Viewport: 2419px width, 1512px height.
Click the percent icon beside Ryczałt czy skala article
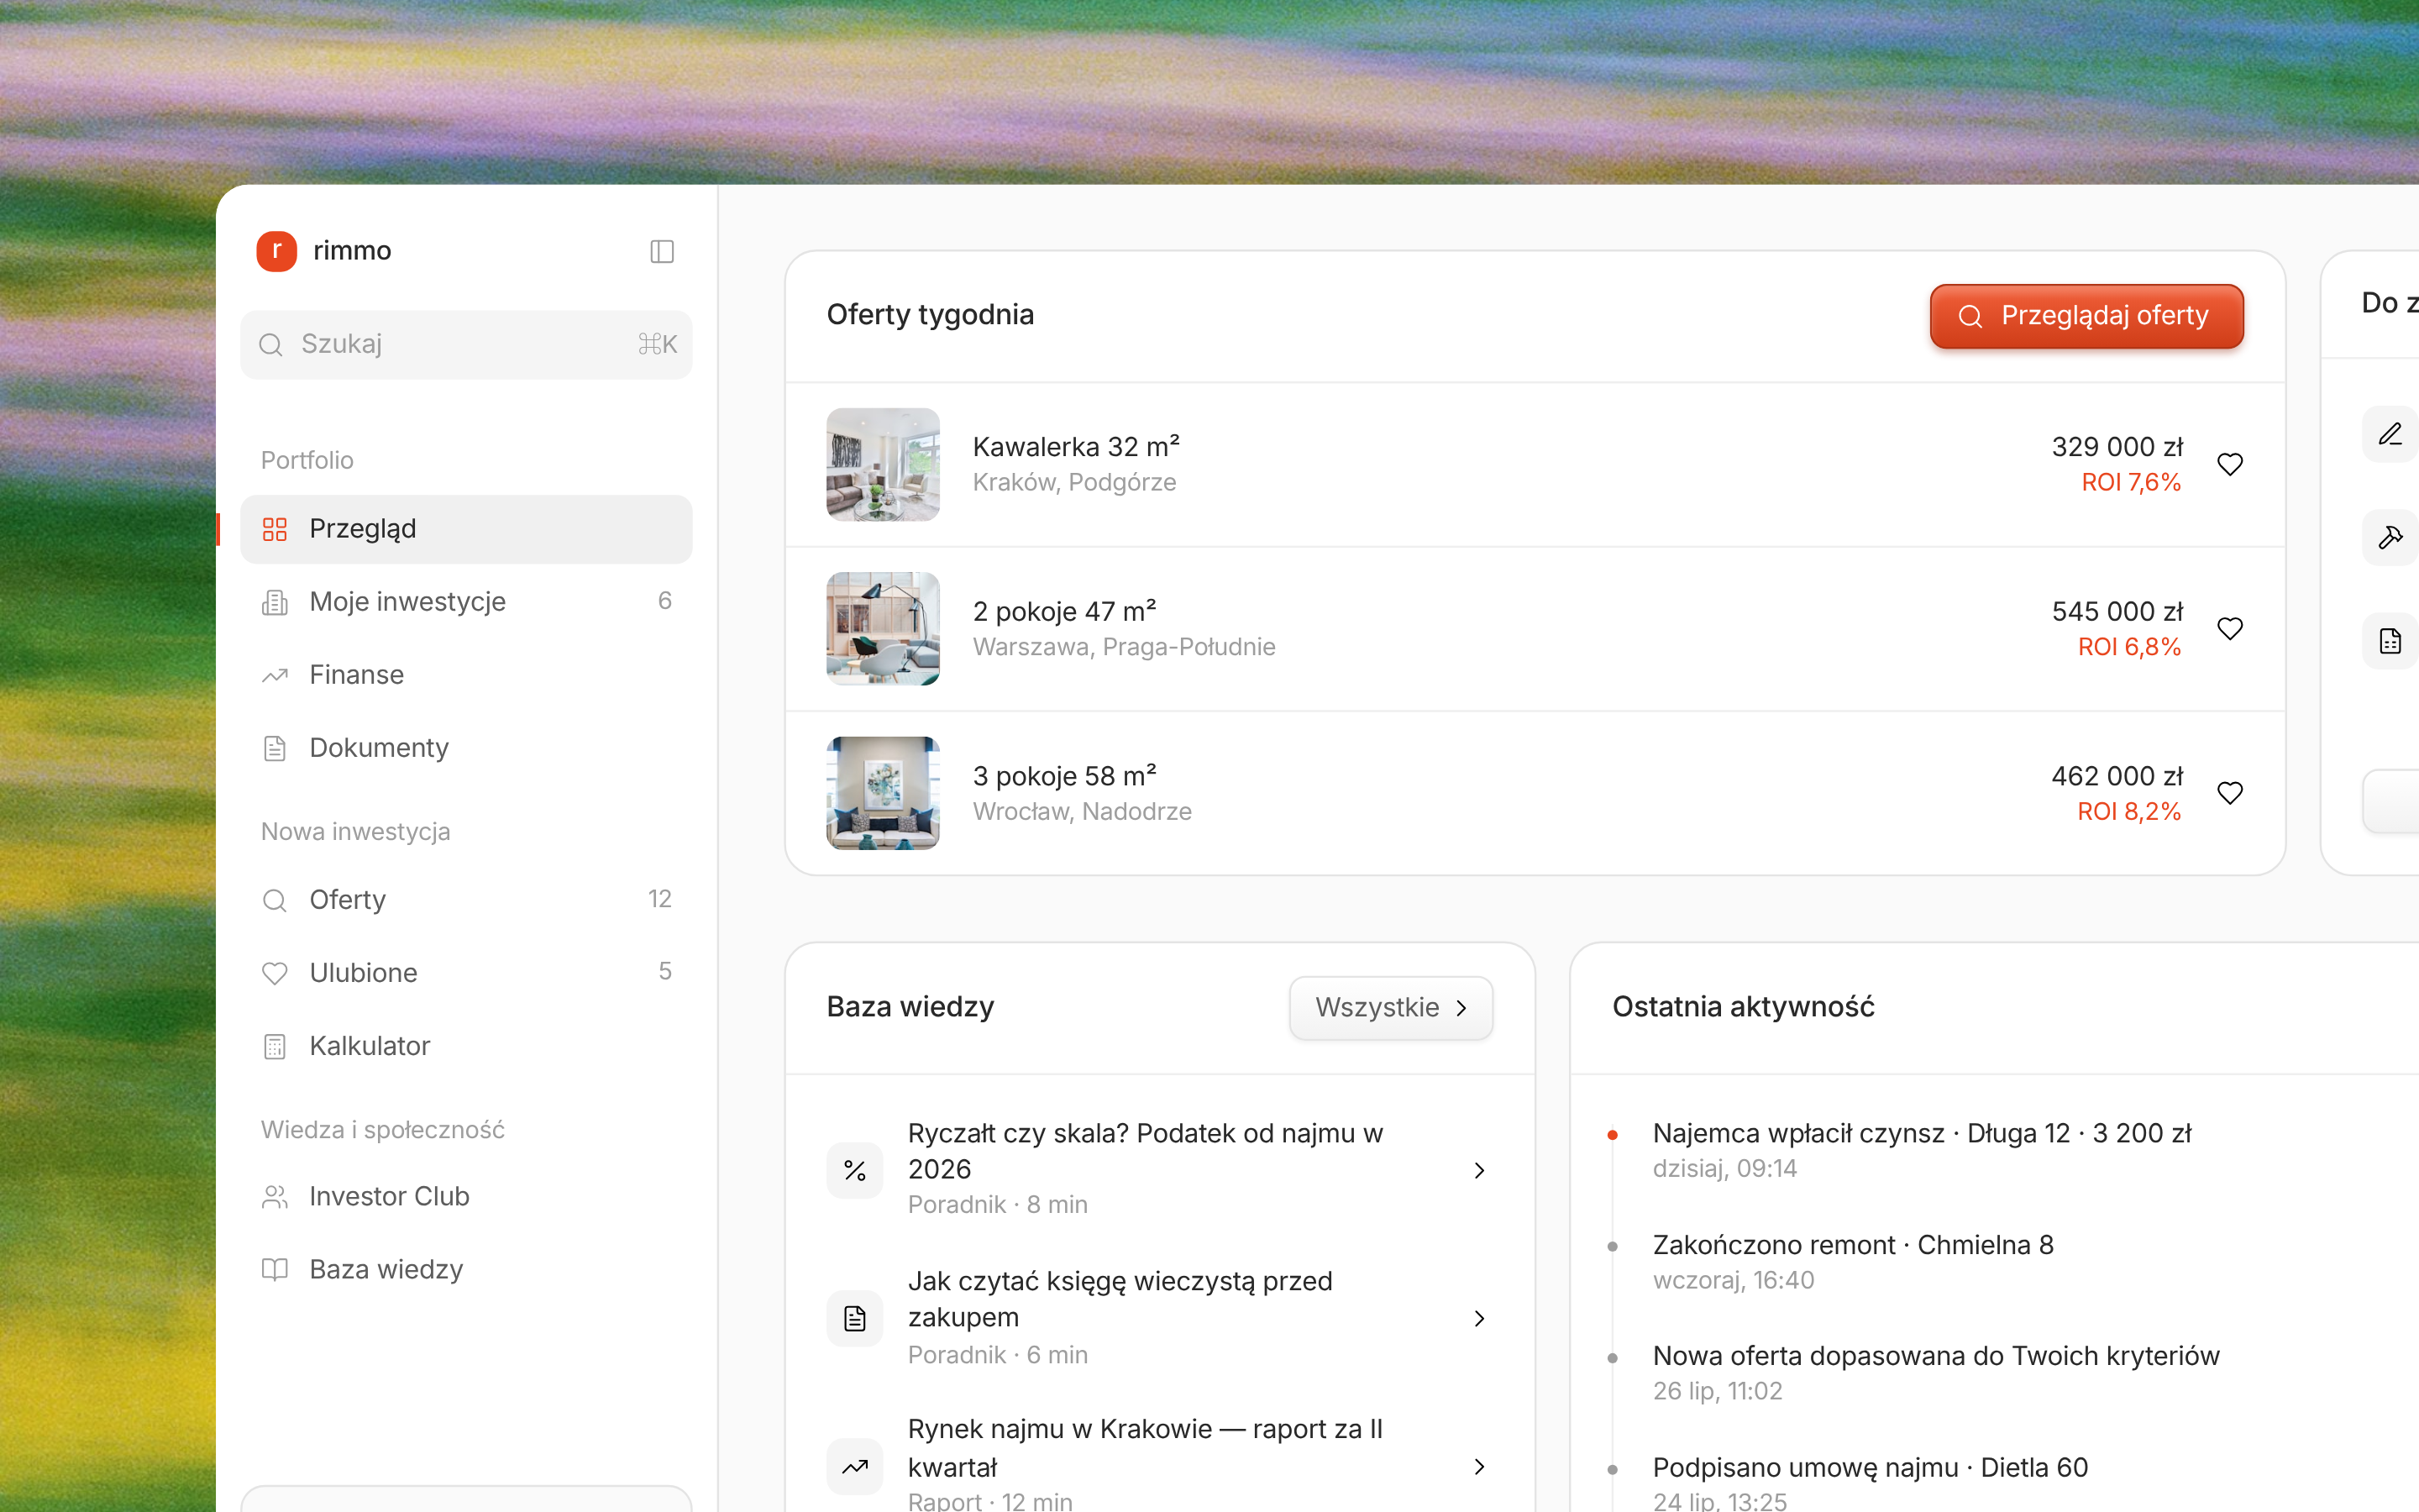[x=855, y=1170]
